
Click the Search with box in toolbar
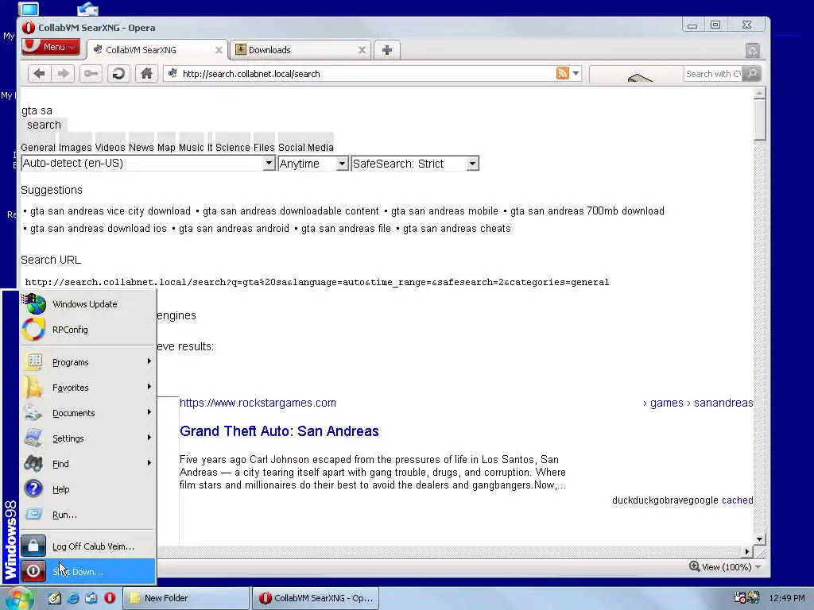pyautogui.click(x=713, y=74)
